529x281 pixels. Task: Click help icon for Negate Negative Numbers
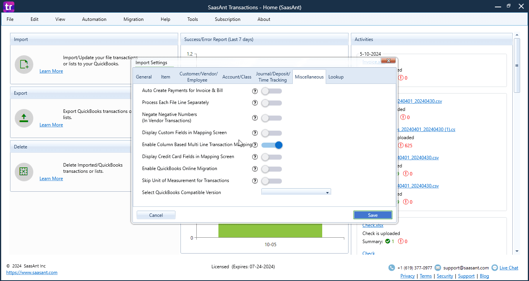click(255, 118)
